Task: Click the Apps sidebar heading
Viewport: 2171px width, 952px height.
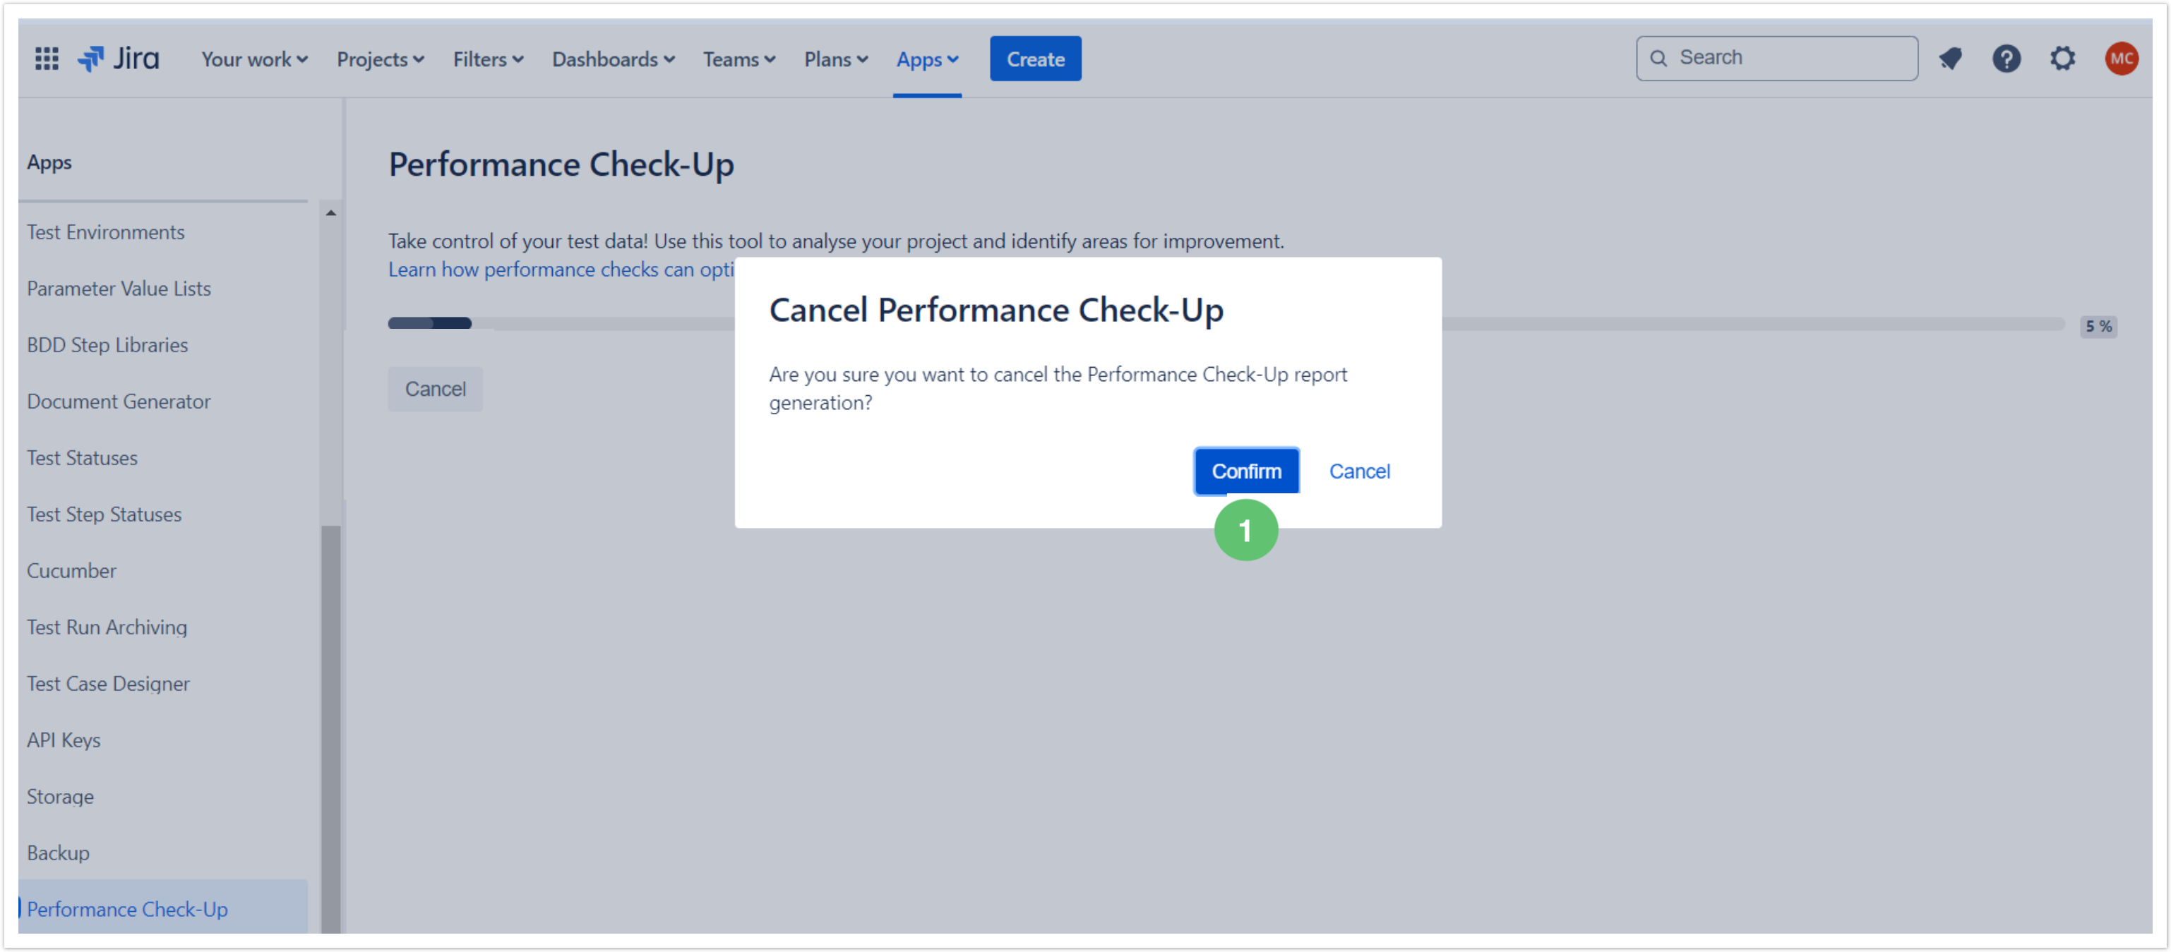Action: pyautogui.click(x=49, y=162)
